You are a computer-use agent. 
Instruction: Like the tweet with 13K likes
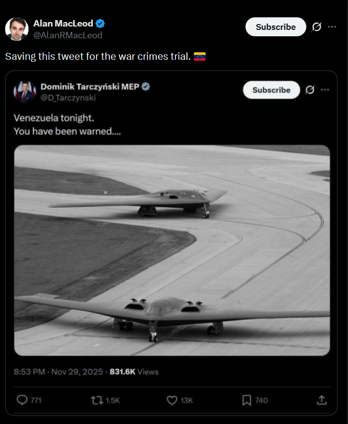[172, 400]
